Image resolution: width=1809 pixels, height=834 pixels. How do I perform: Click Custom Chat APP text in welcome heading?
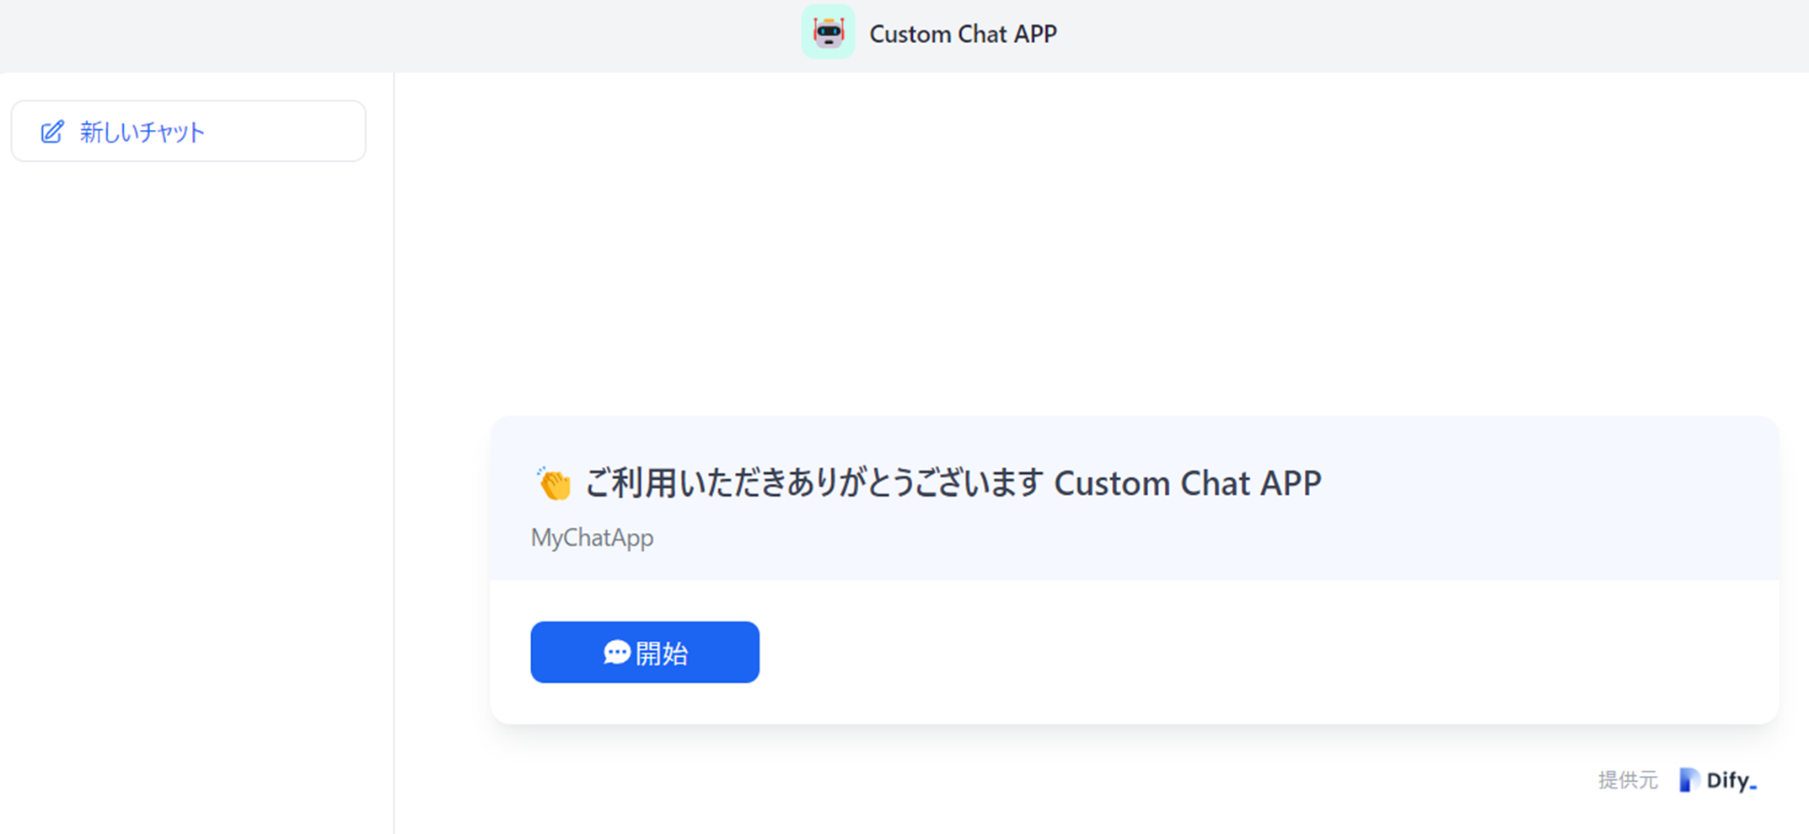click(x=1188, y=483)
